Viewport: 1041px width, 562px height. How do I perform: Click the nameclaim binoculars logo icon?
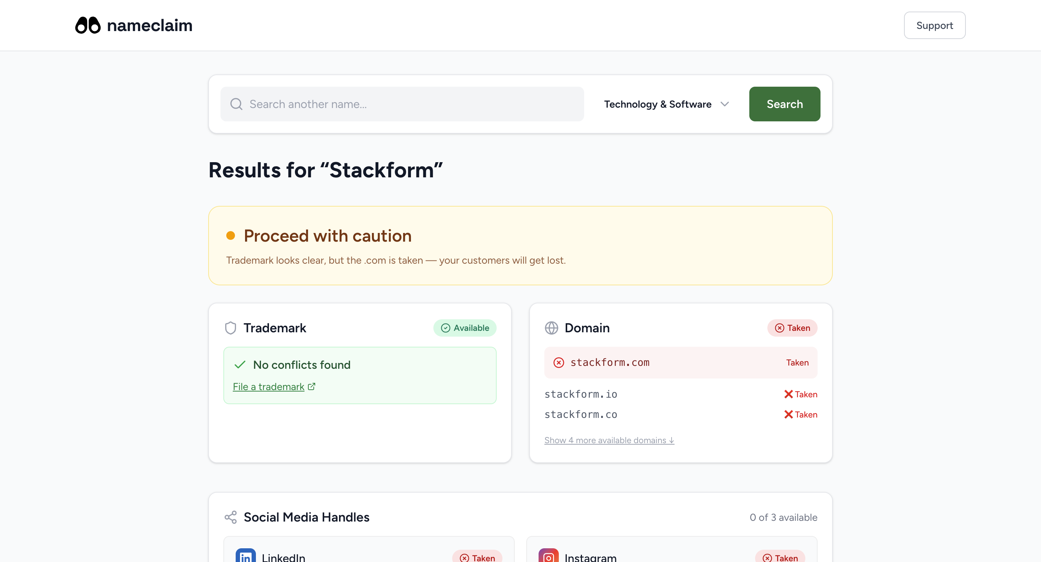tap(88, 25)
